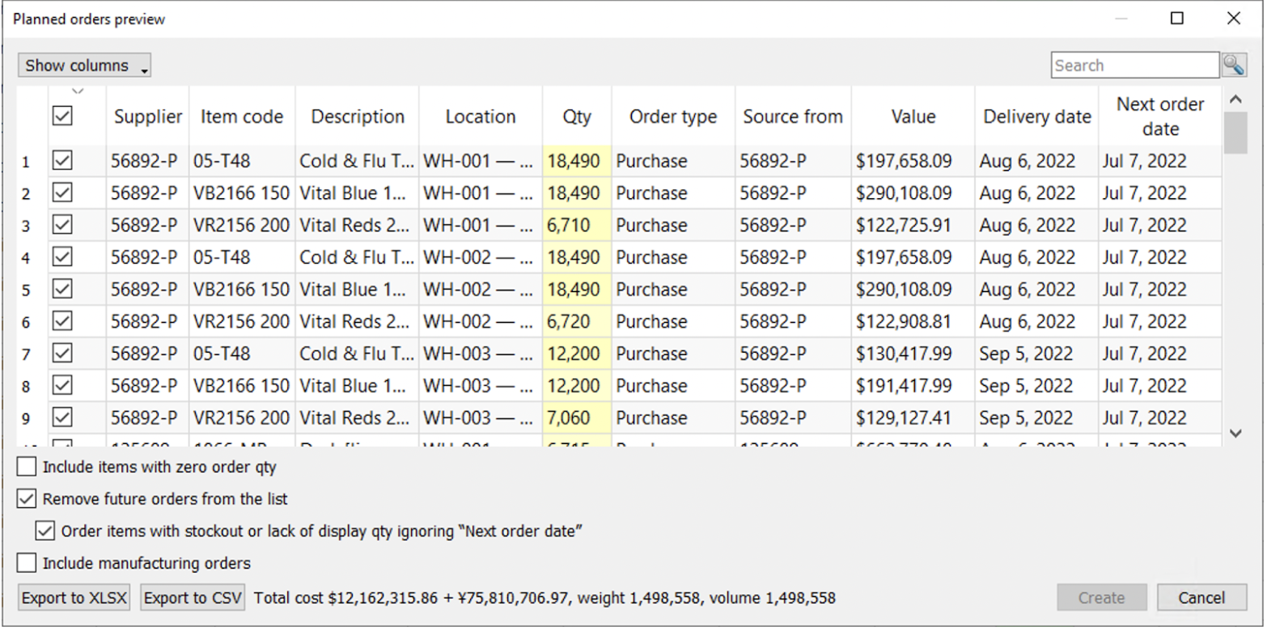Click the Delivery date column header

click(x=1036, y=116)
